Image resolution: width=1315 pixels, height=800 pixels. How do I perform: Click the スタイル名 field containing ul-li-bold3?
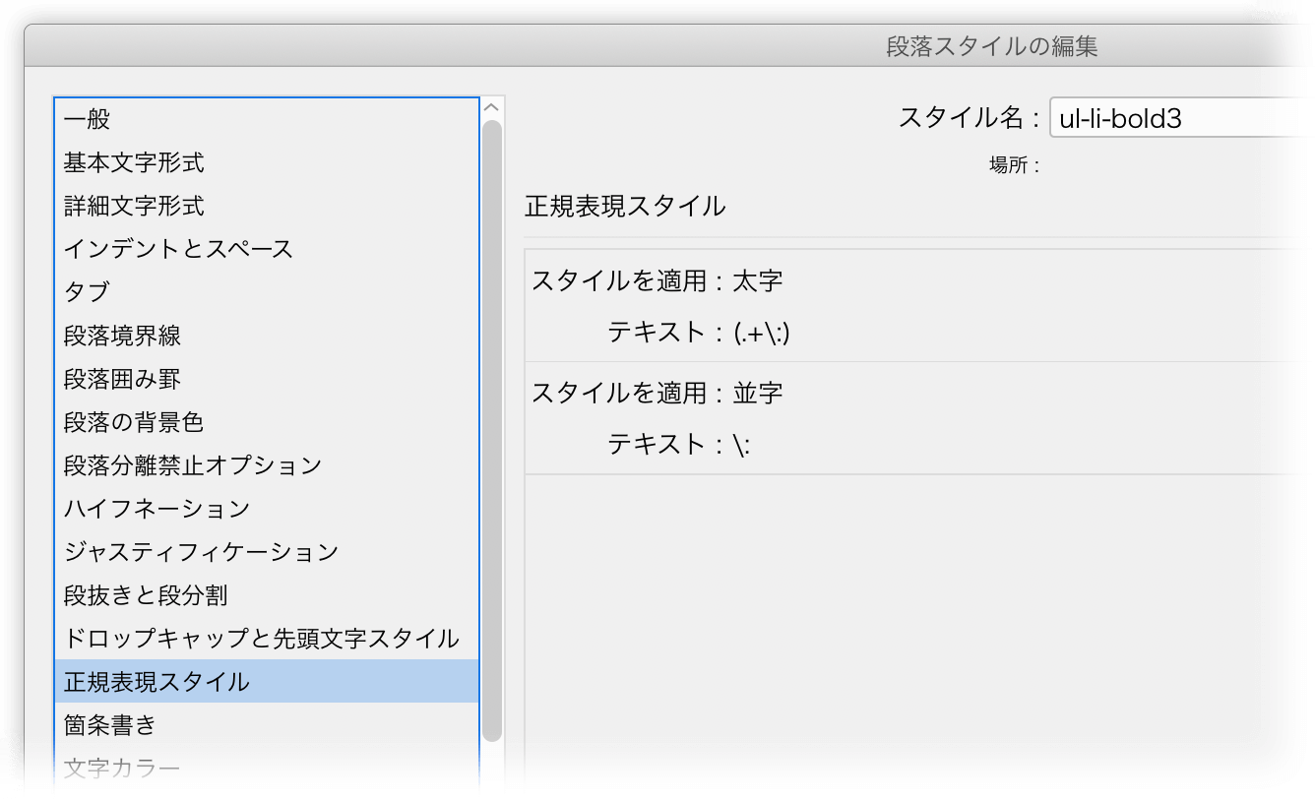[1181, 118]
